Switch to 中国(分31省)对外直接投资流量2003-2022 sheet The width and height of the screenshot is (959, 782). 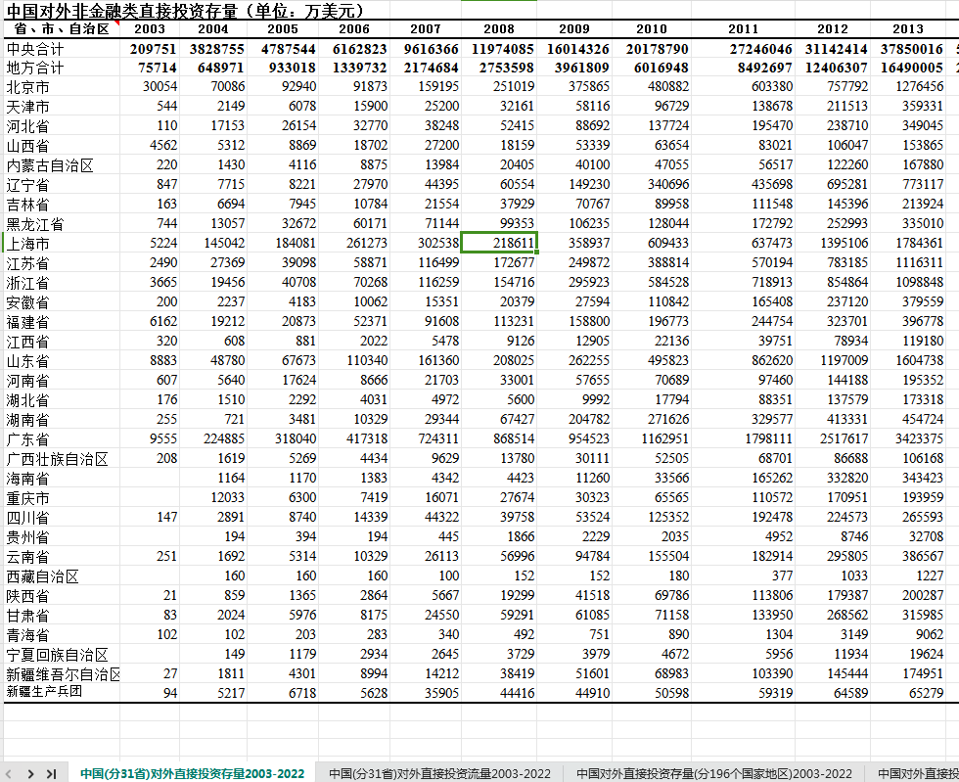click(439, 773)
